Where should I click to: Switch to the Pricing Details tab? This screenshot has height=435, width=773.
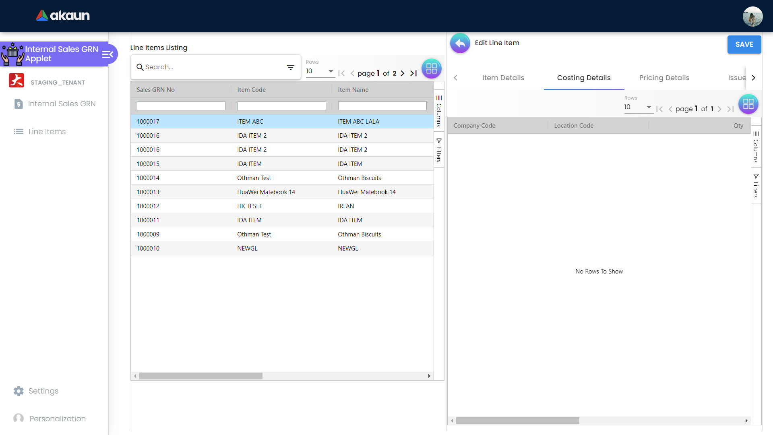664,78
